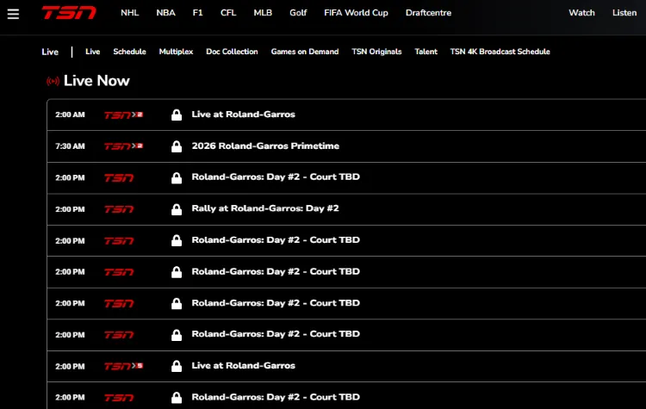Go to Draftcentre
The height and width of the screenshot is (409, 646).
[428, 13]
